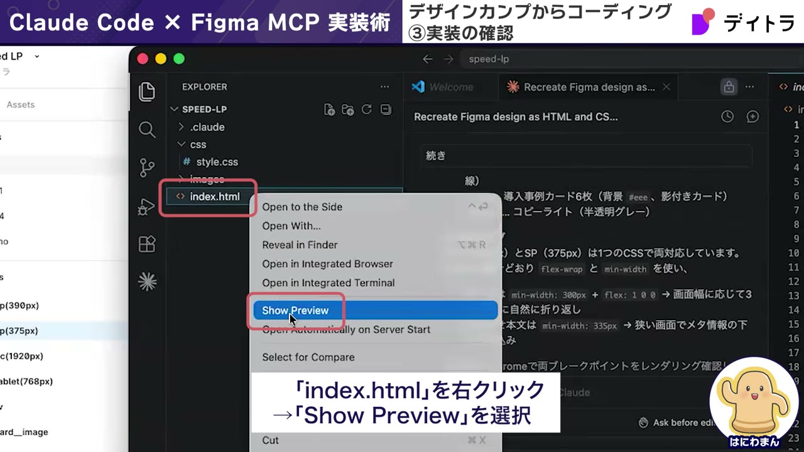Screen dimensions: 804x452
Task: Open the Extensions view
Action: pos(147,244)
